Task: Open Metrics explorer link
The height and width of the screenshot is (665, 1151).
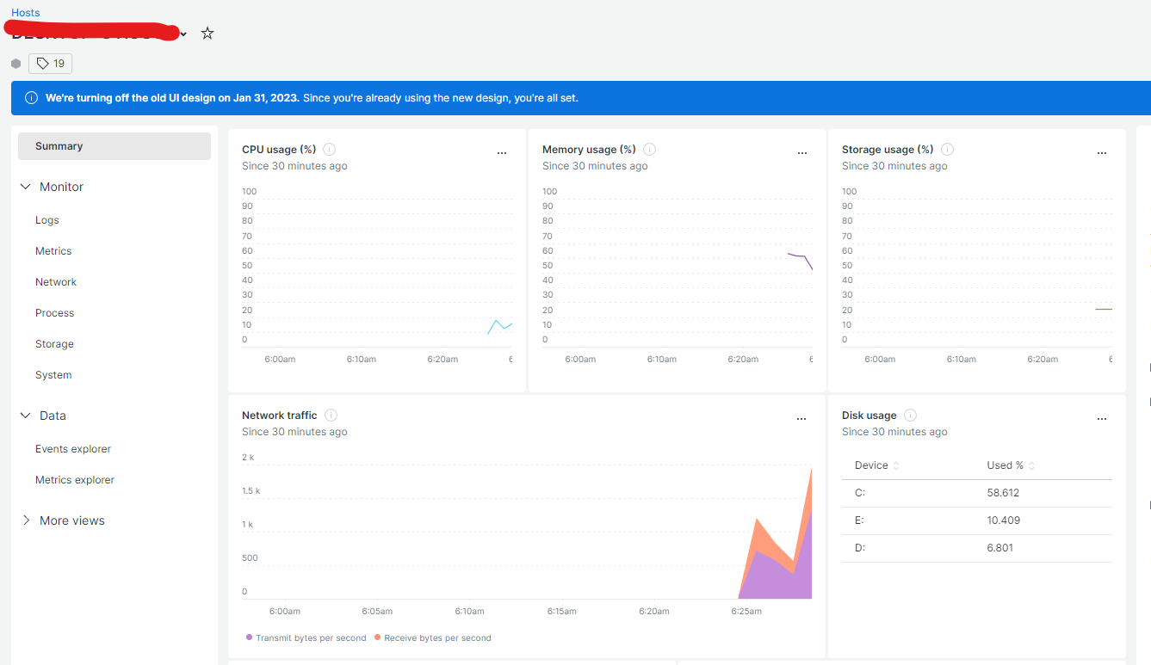Action: coord(75,480)
